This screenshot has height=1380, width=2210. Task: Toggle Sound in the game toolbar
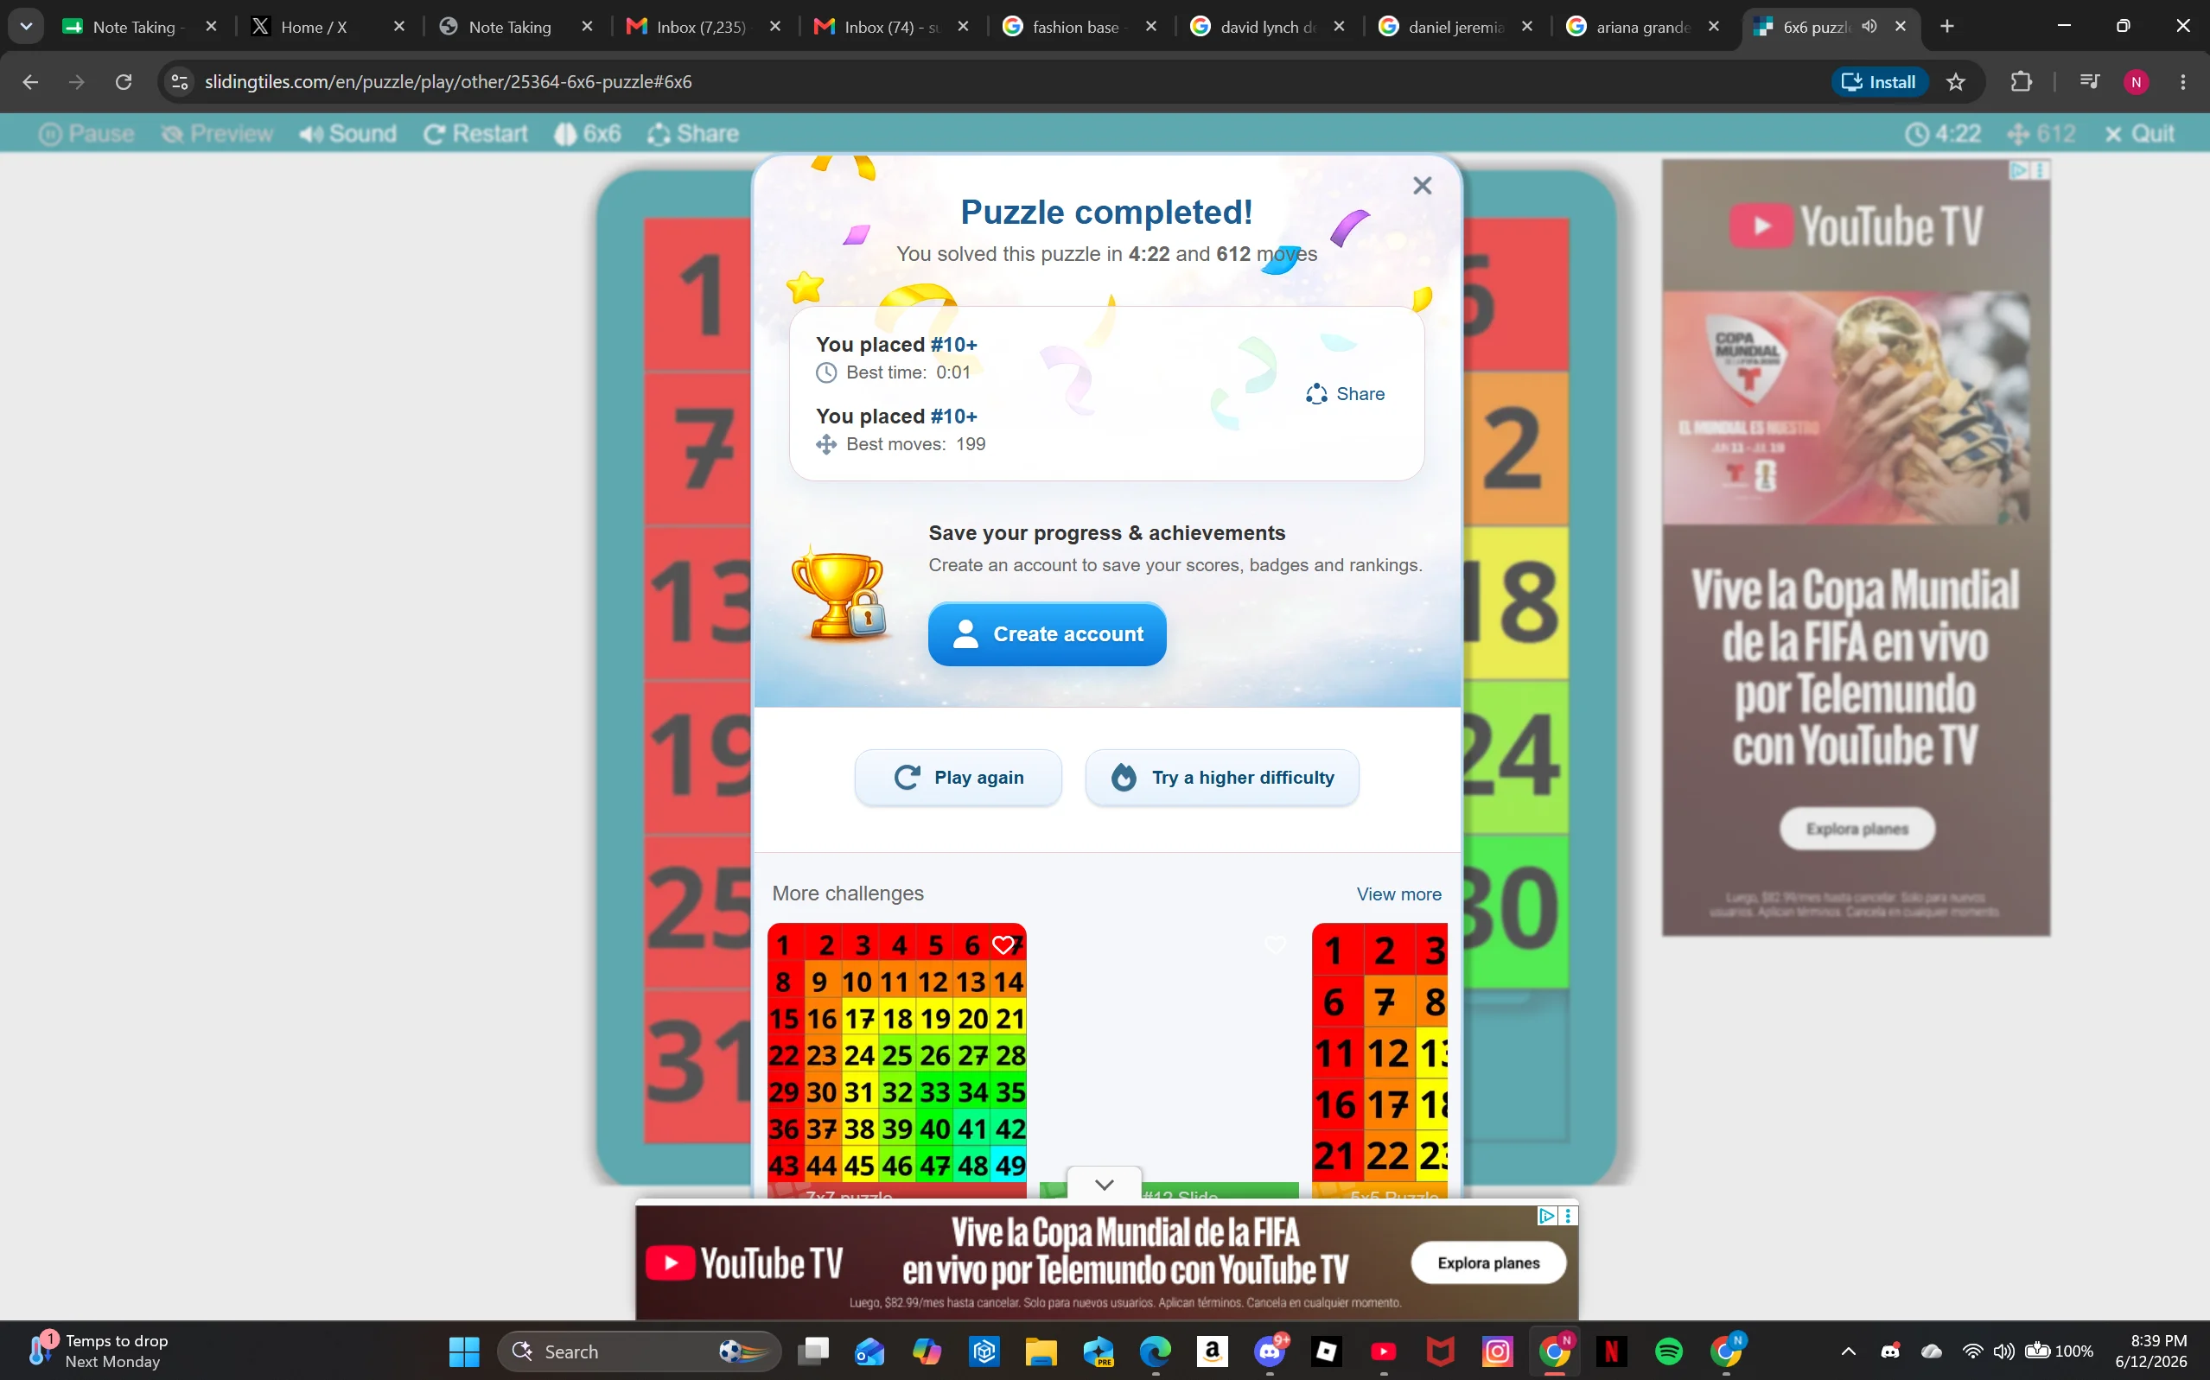coord(347,133)
